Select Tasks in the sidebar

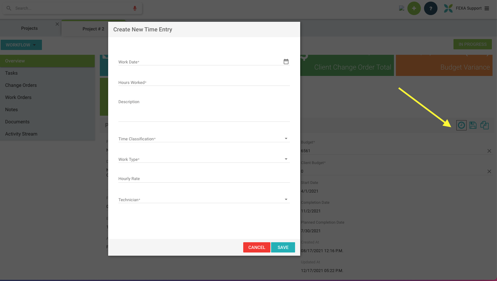pos(12,73)
